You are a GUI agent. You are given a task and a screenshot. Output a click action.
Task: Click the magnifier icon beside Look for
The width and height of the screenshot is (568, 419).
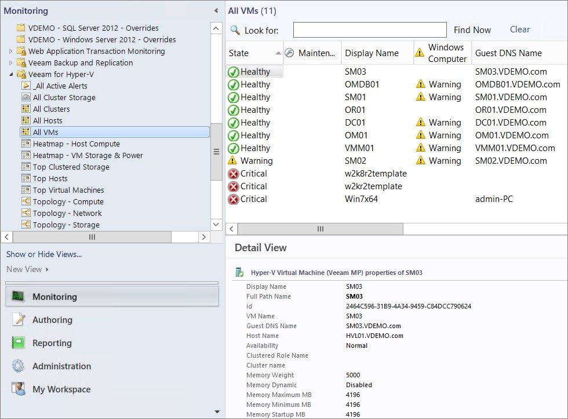(235, 30)
